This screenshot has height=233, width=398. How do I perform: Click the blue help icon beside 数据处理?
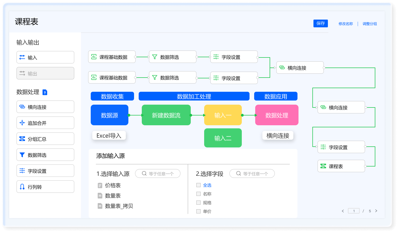(45, 92)
